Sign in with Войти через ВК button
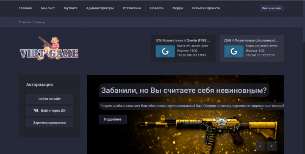The width and height of the screenshot is (305, 154). pos(50,110)
